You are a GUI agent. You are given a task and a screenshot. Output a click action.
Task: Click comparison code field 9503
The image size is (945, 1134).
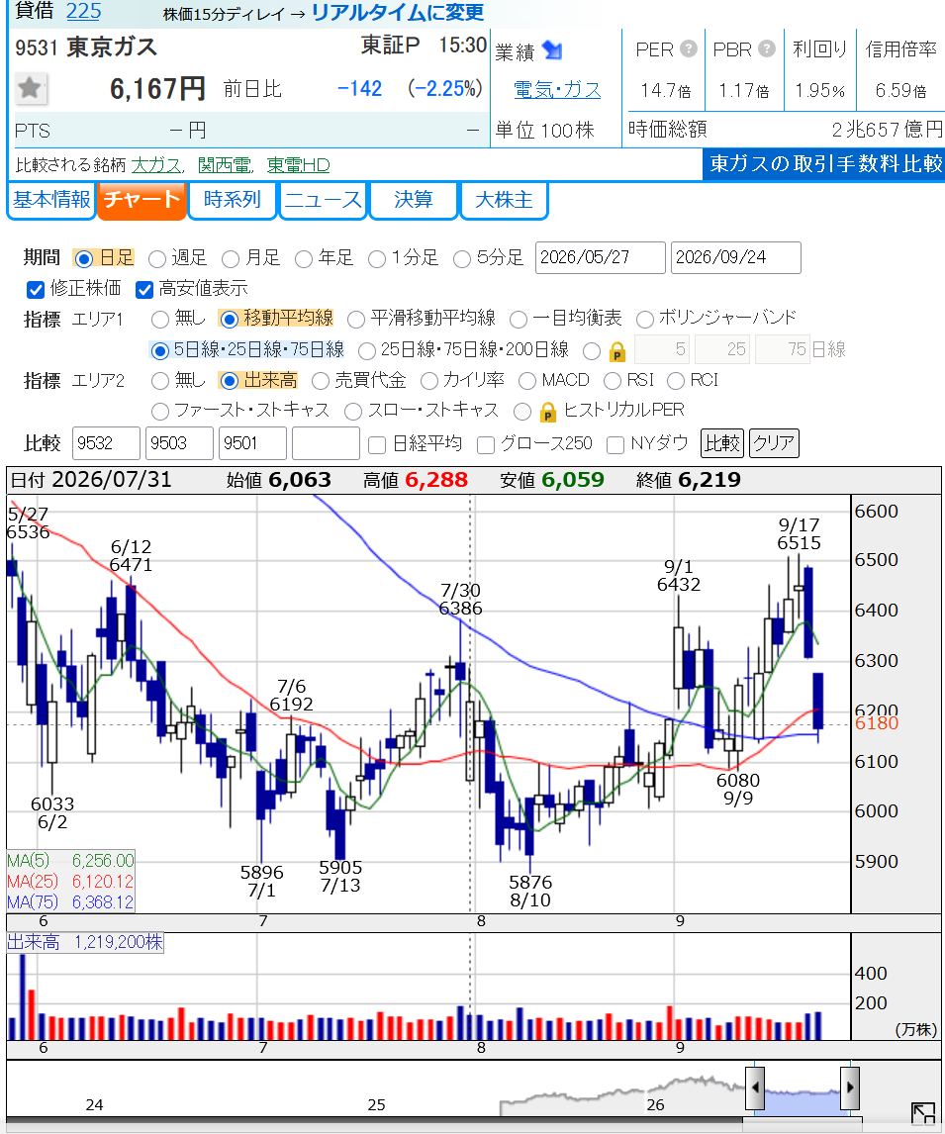tap(179, 443)
